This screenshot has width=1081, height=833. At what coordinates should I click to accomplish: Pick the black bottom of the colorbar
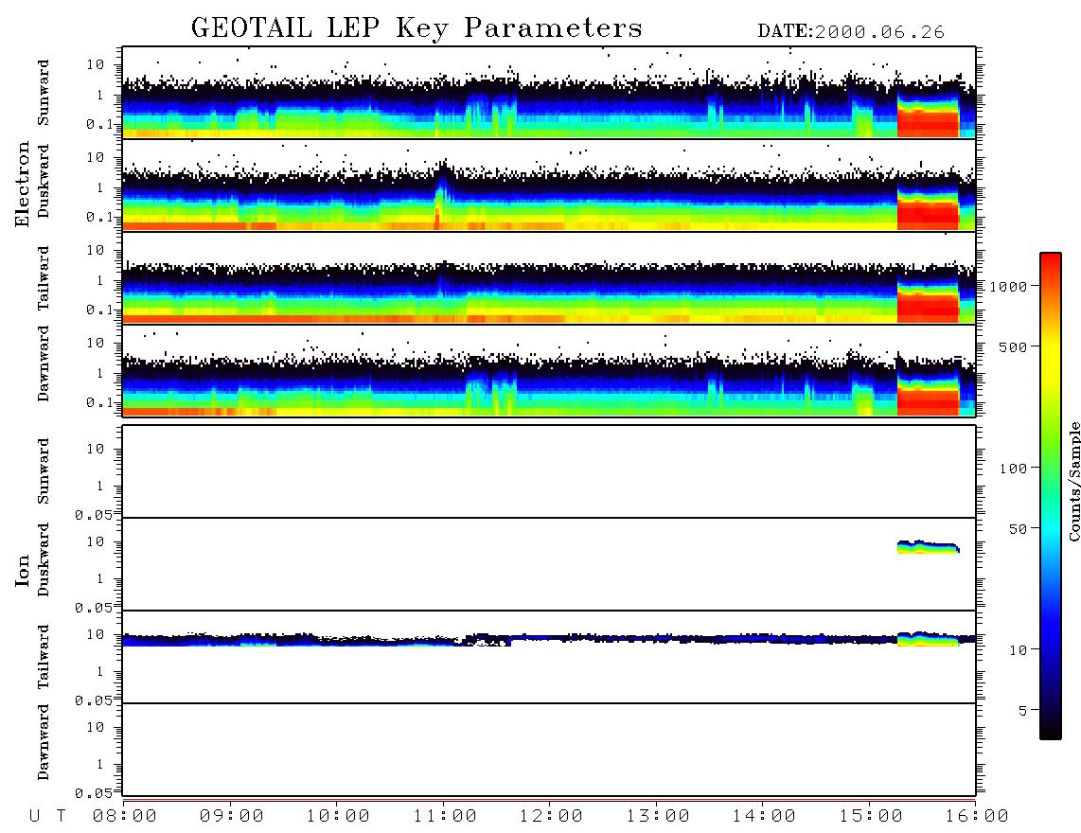pyautogui.click(x=1051, y=730)
